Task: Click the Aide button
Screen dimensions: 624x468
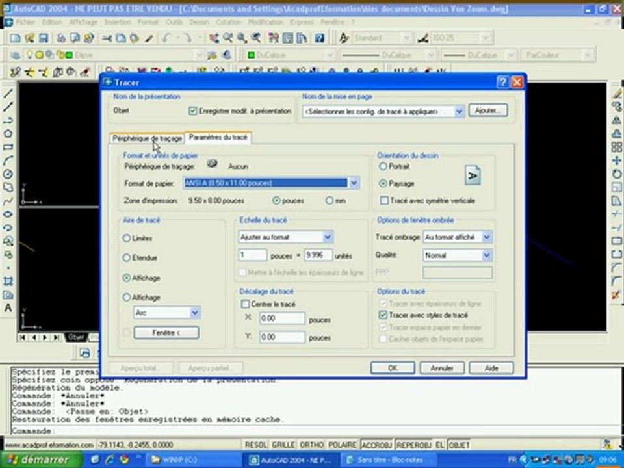Action: [491, 368]
